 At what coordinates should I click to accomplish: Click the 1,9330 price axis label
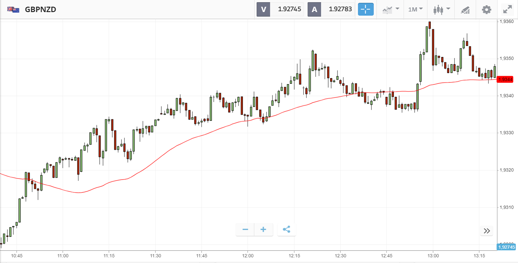tap(507, 133)
